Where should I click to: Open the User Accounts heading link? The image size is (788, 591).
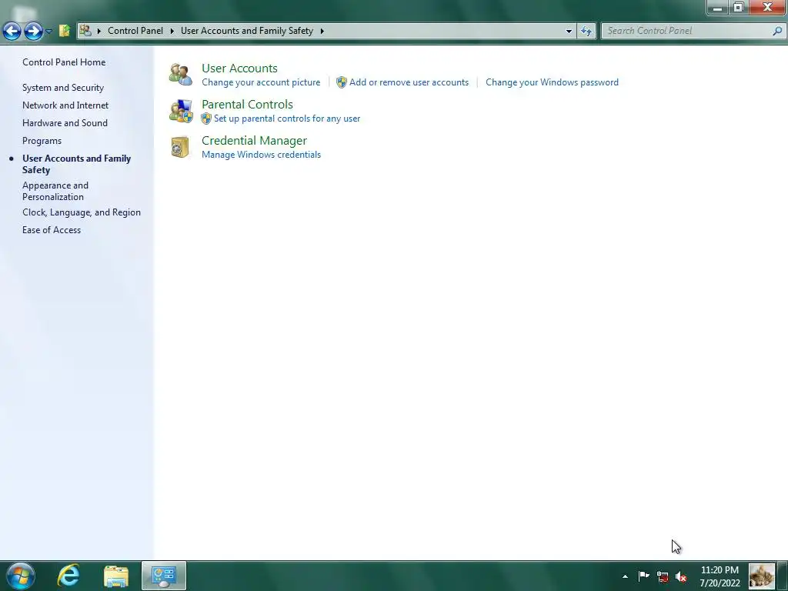[239, 68]
